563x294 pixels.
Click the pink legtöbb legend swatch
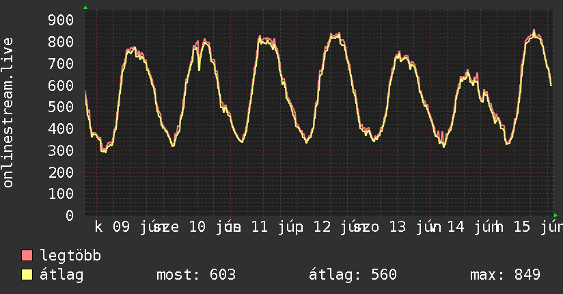(x=27, y=256)
